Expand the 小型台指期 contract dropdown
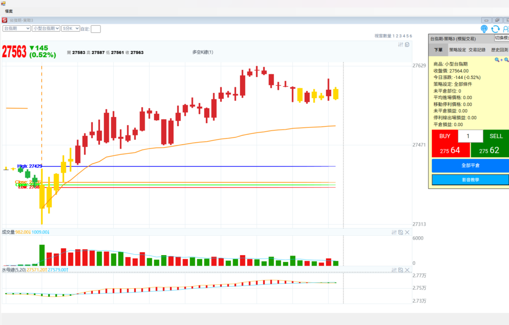Image resolution: width=509 pixels, height=325 pixels. [x=46, y=29]
